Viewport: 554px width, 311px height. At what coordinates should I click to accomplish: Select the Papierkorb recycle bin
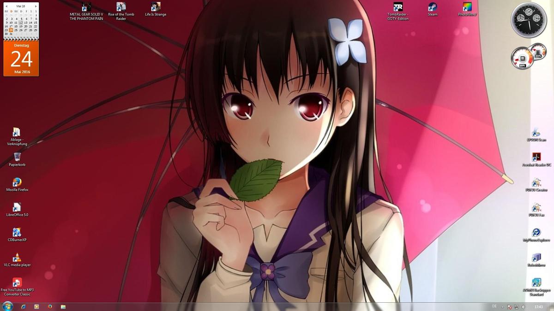tap(17, 159)
